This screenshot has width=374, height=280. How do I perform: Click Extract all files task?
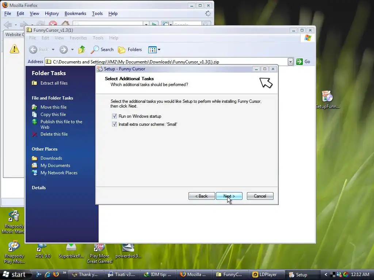(x=54, y=83)
